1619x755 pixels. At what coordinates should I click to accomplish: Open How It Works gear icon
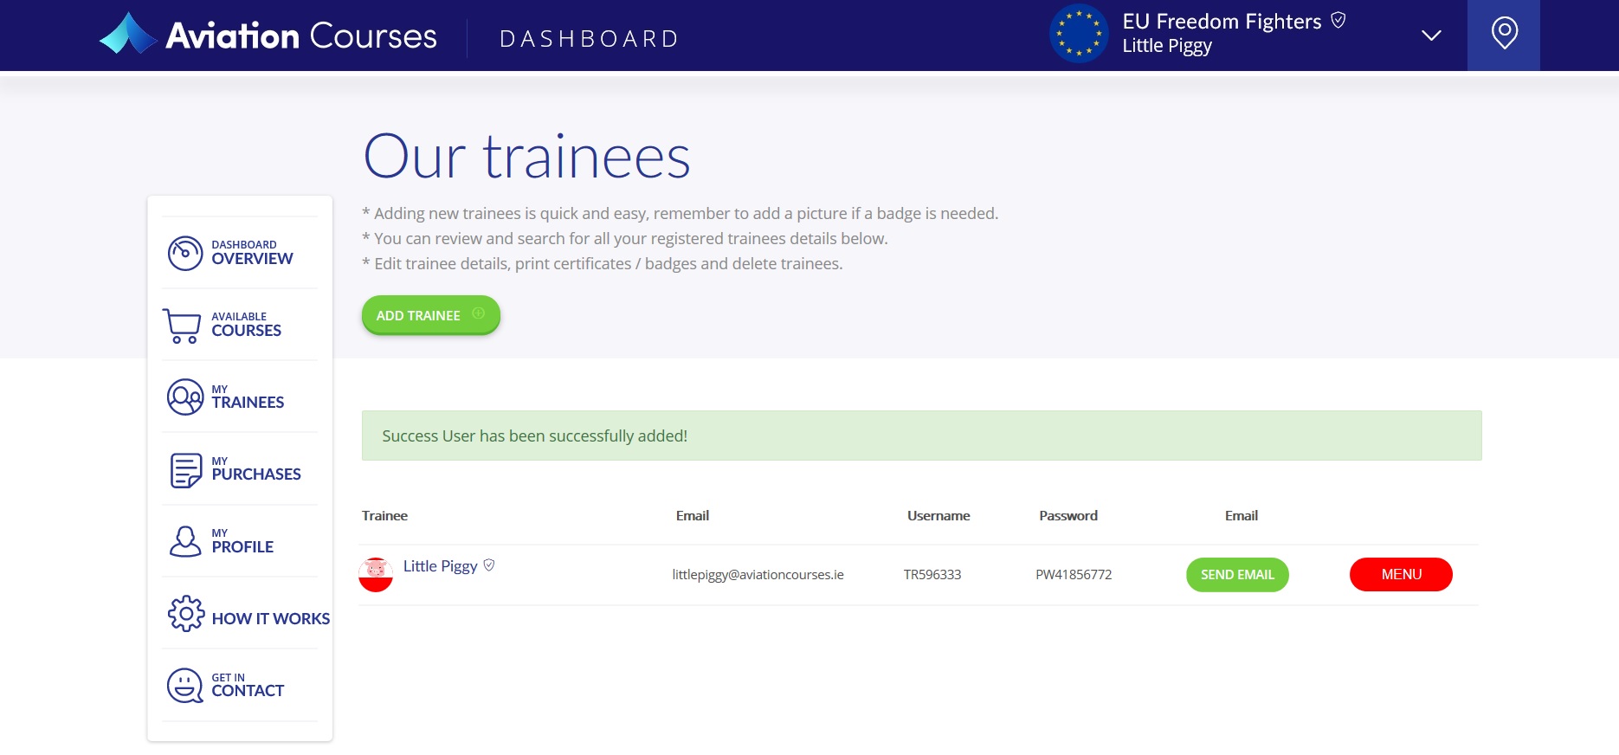click(185, 614)
